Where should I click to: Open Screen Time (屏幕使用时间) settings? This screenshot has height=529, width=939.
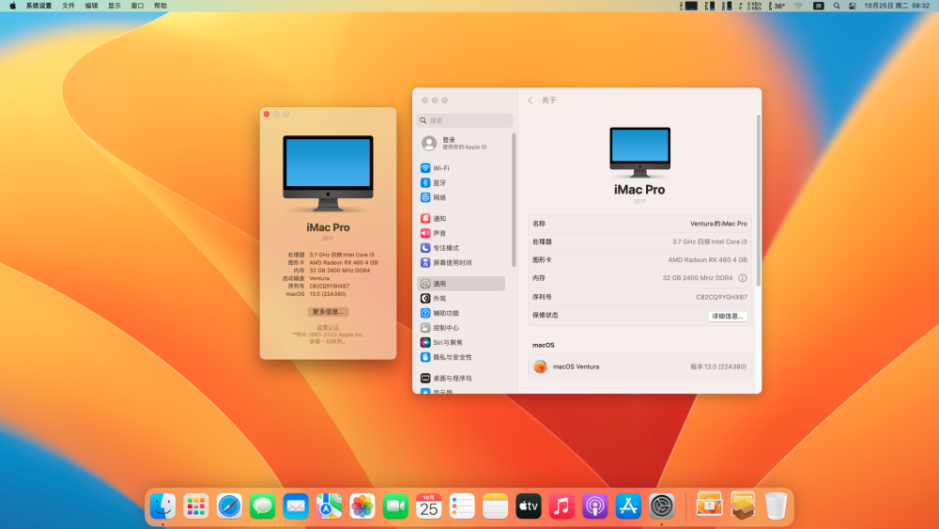pyautogui.click(x=461, y=262)
